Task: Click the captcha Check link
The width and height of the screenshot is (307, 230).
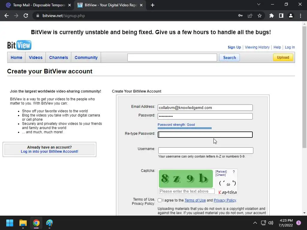Action: [x=220, y=175]
